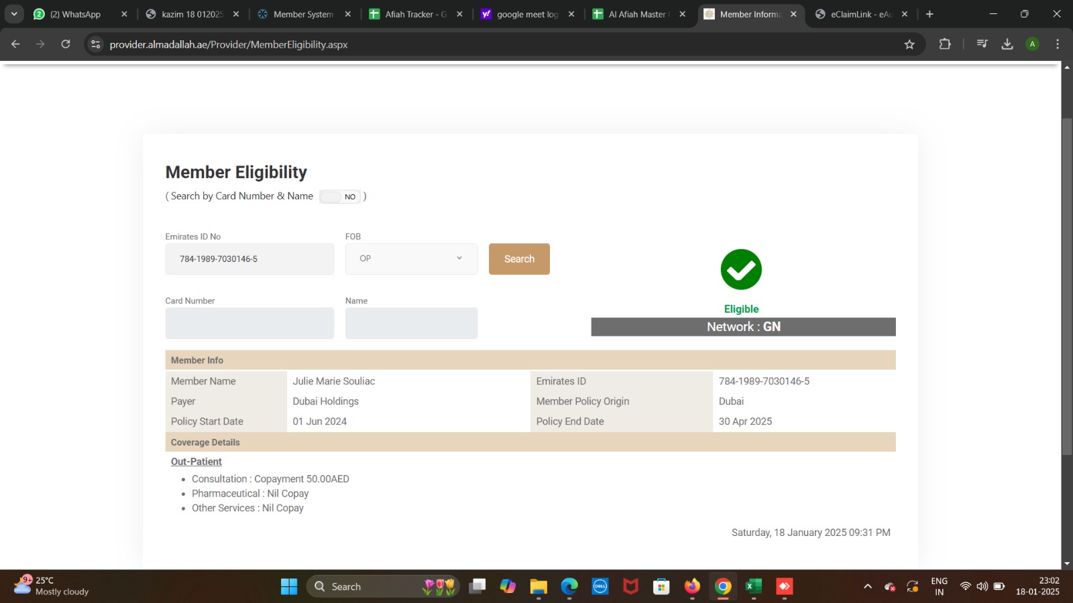
Task: Go forward to the next page
Action: (40, 44)
